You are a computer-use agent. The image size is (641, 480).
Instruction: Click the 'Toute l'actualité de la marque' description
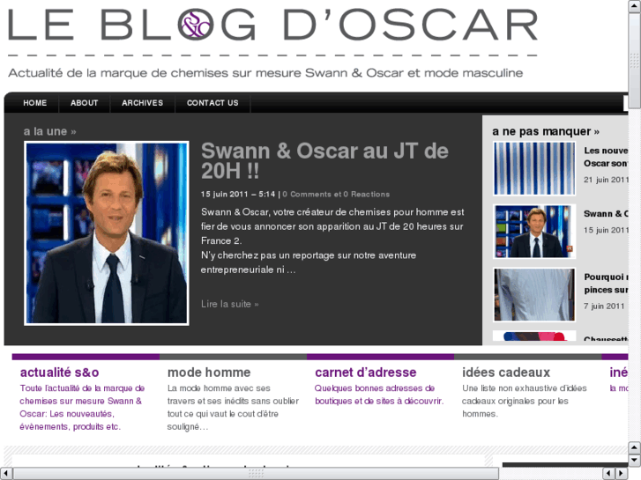point(82,407)
